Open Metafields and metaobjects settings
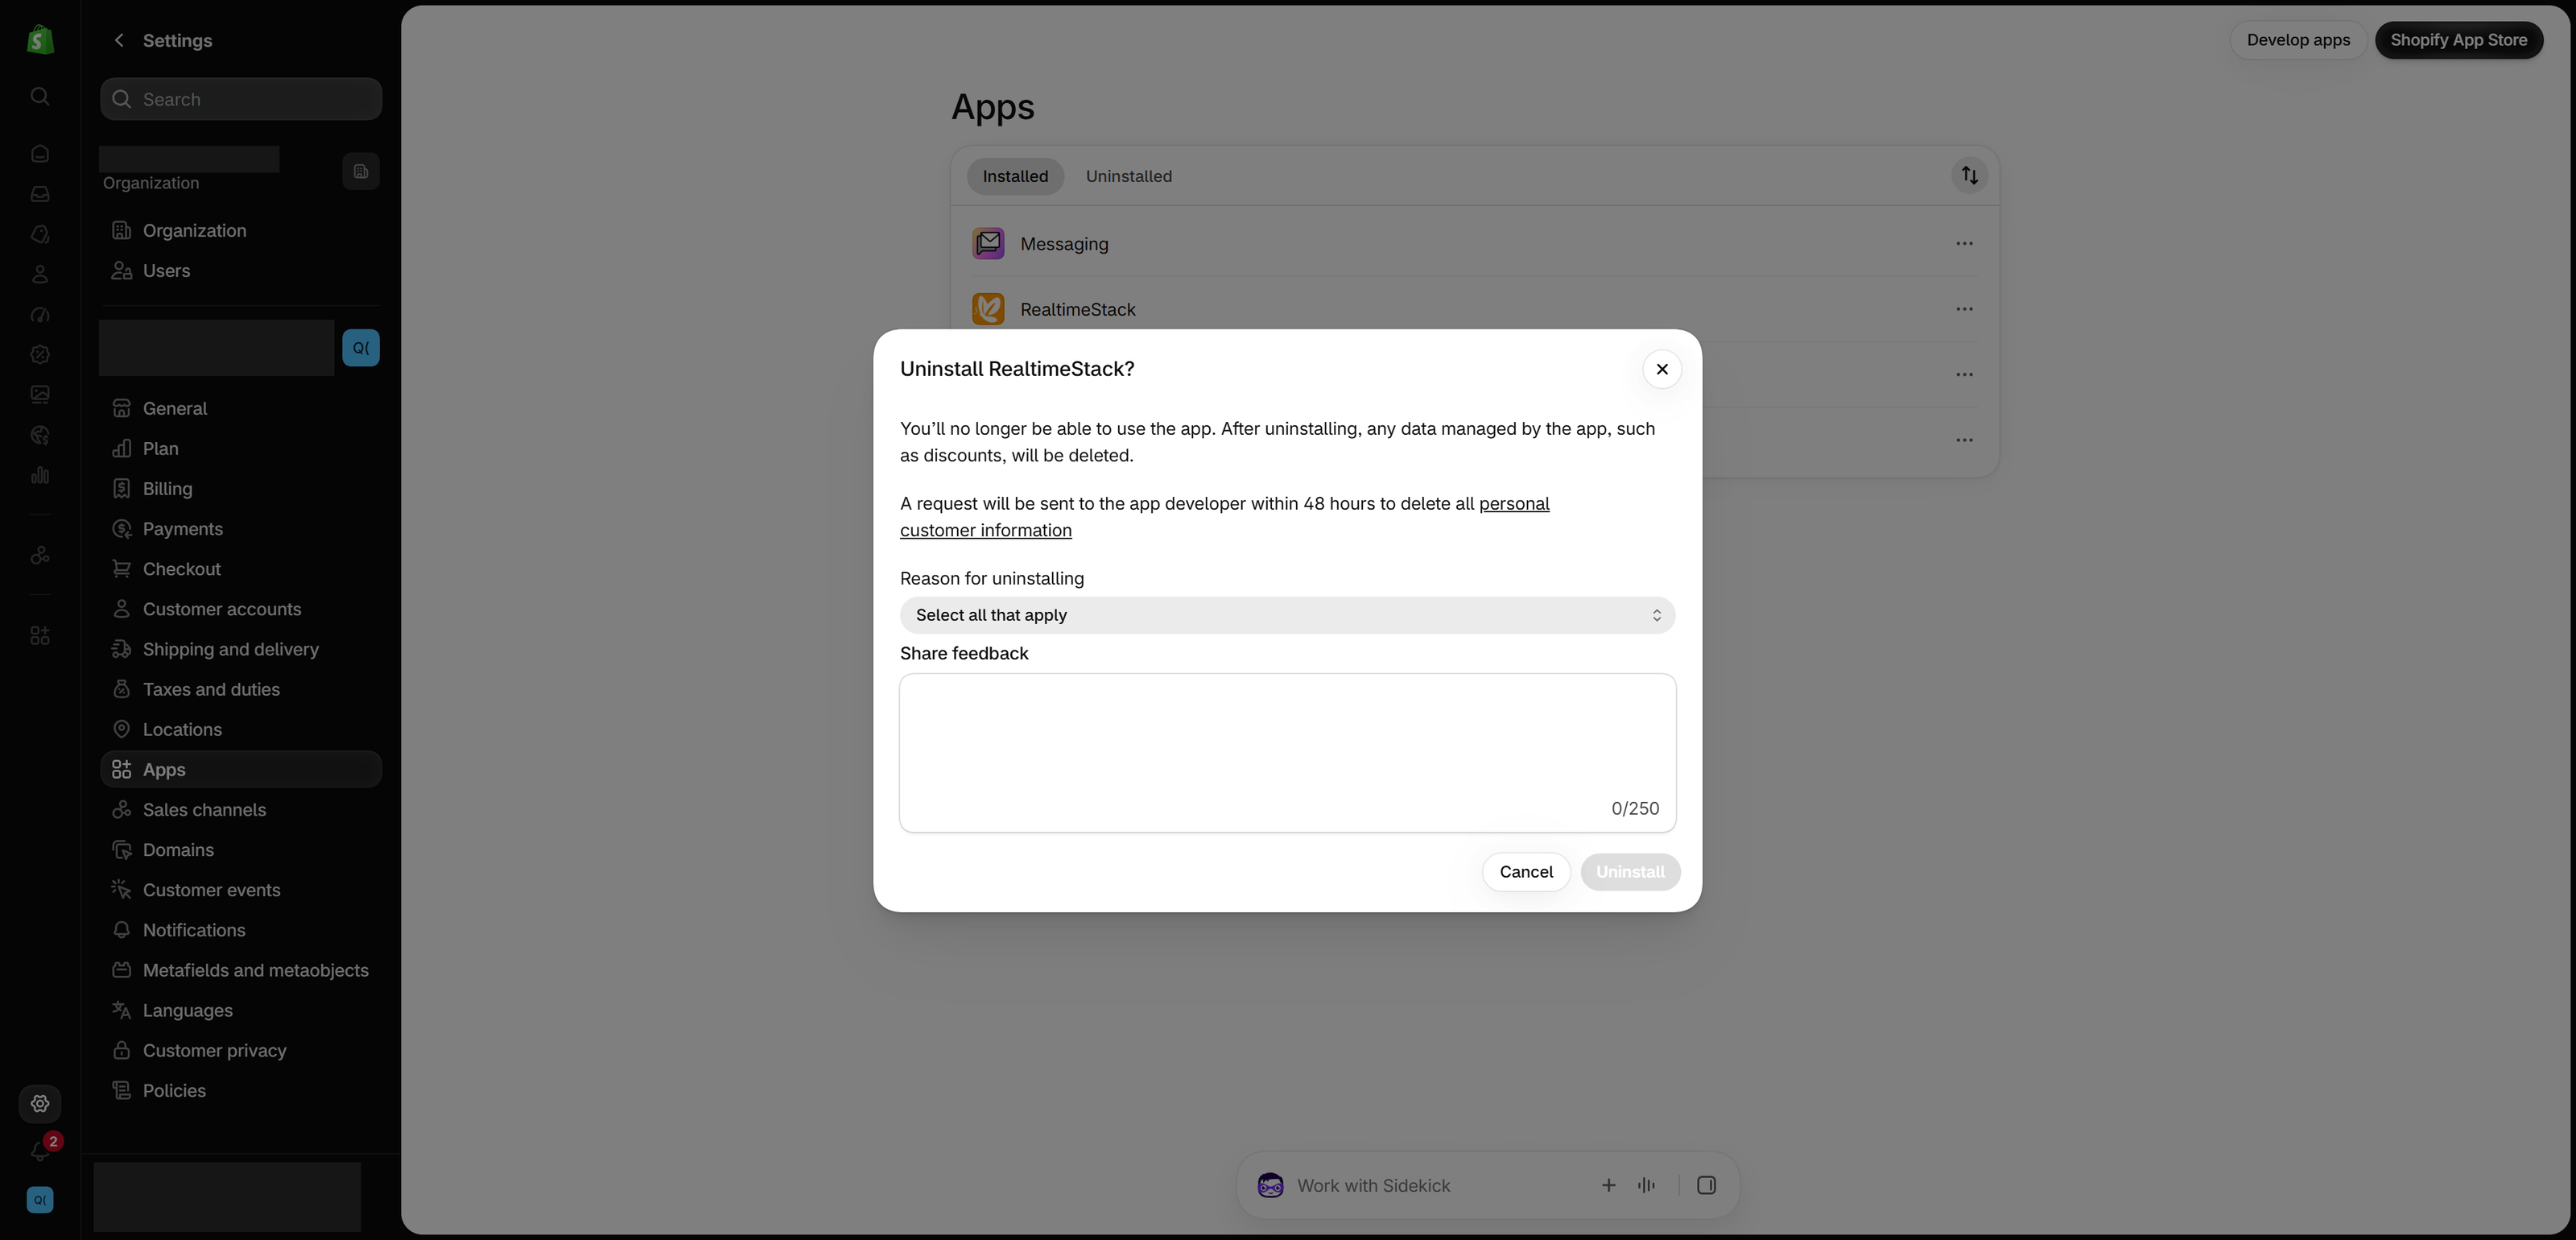The width and height of the screenshot is (2576, 1240). click(241, 970)
